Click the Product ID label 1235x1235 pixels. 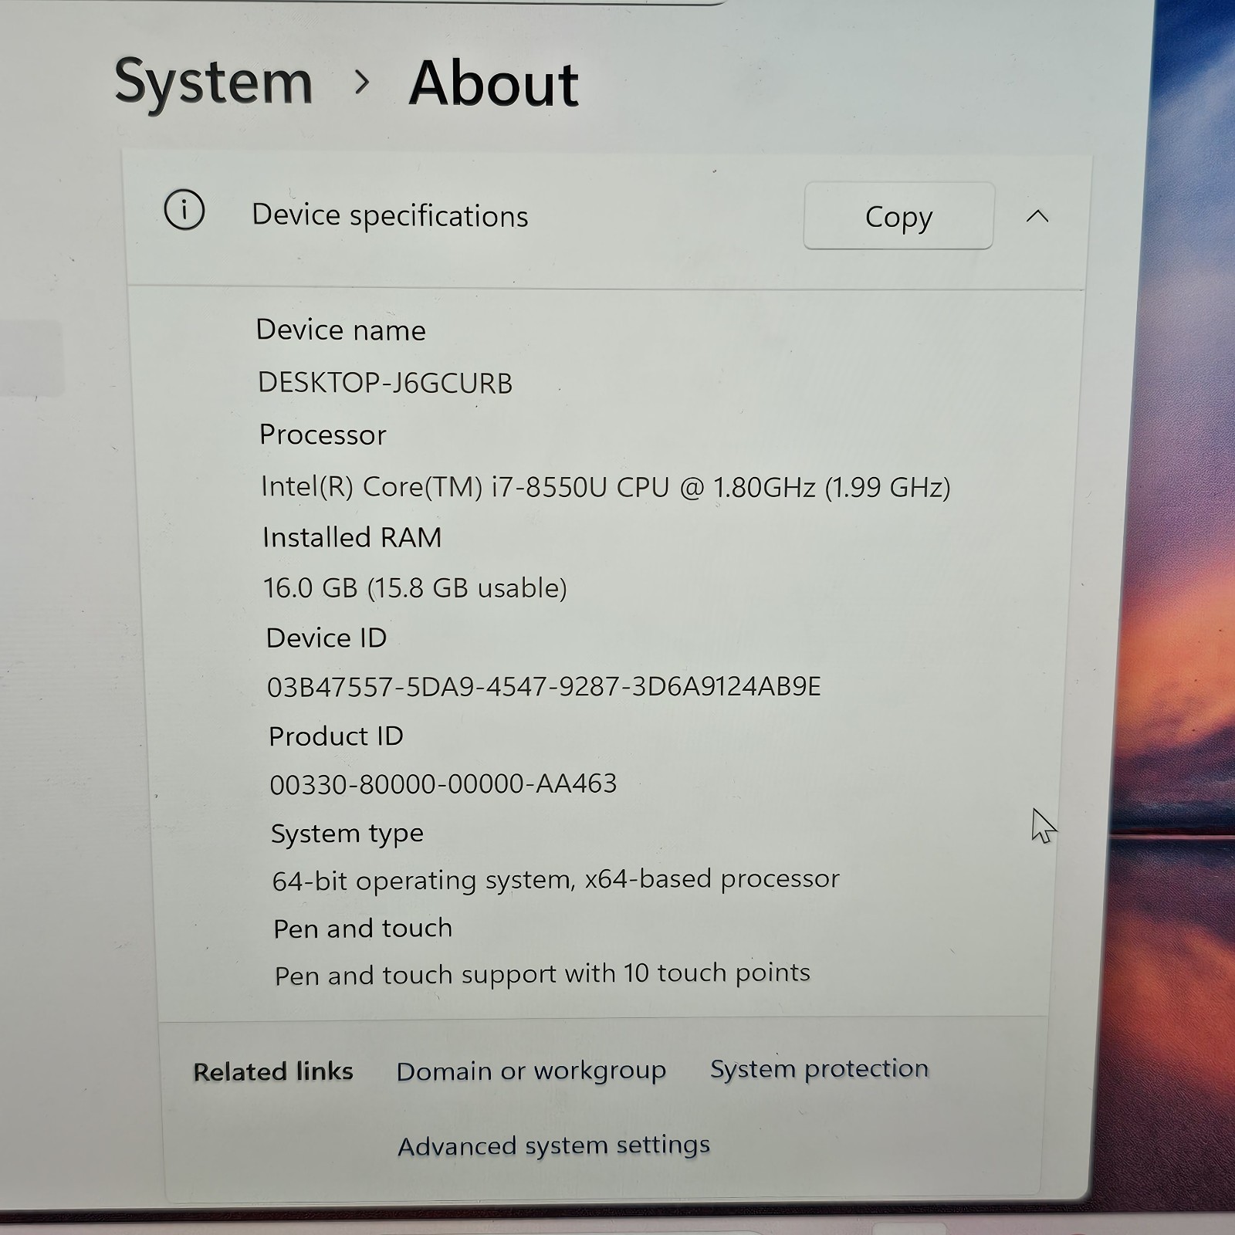[336, 736]
